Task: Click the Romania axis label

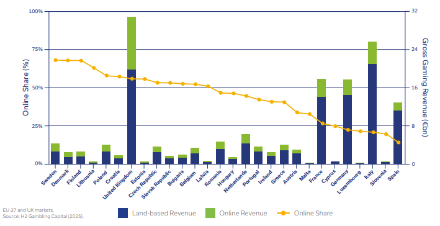Action: point(213,178)
